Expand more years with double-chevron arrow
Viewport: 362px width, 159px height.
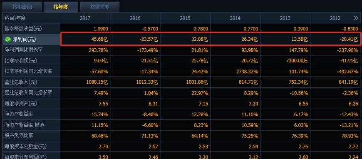point(355,18)
